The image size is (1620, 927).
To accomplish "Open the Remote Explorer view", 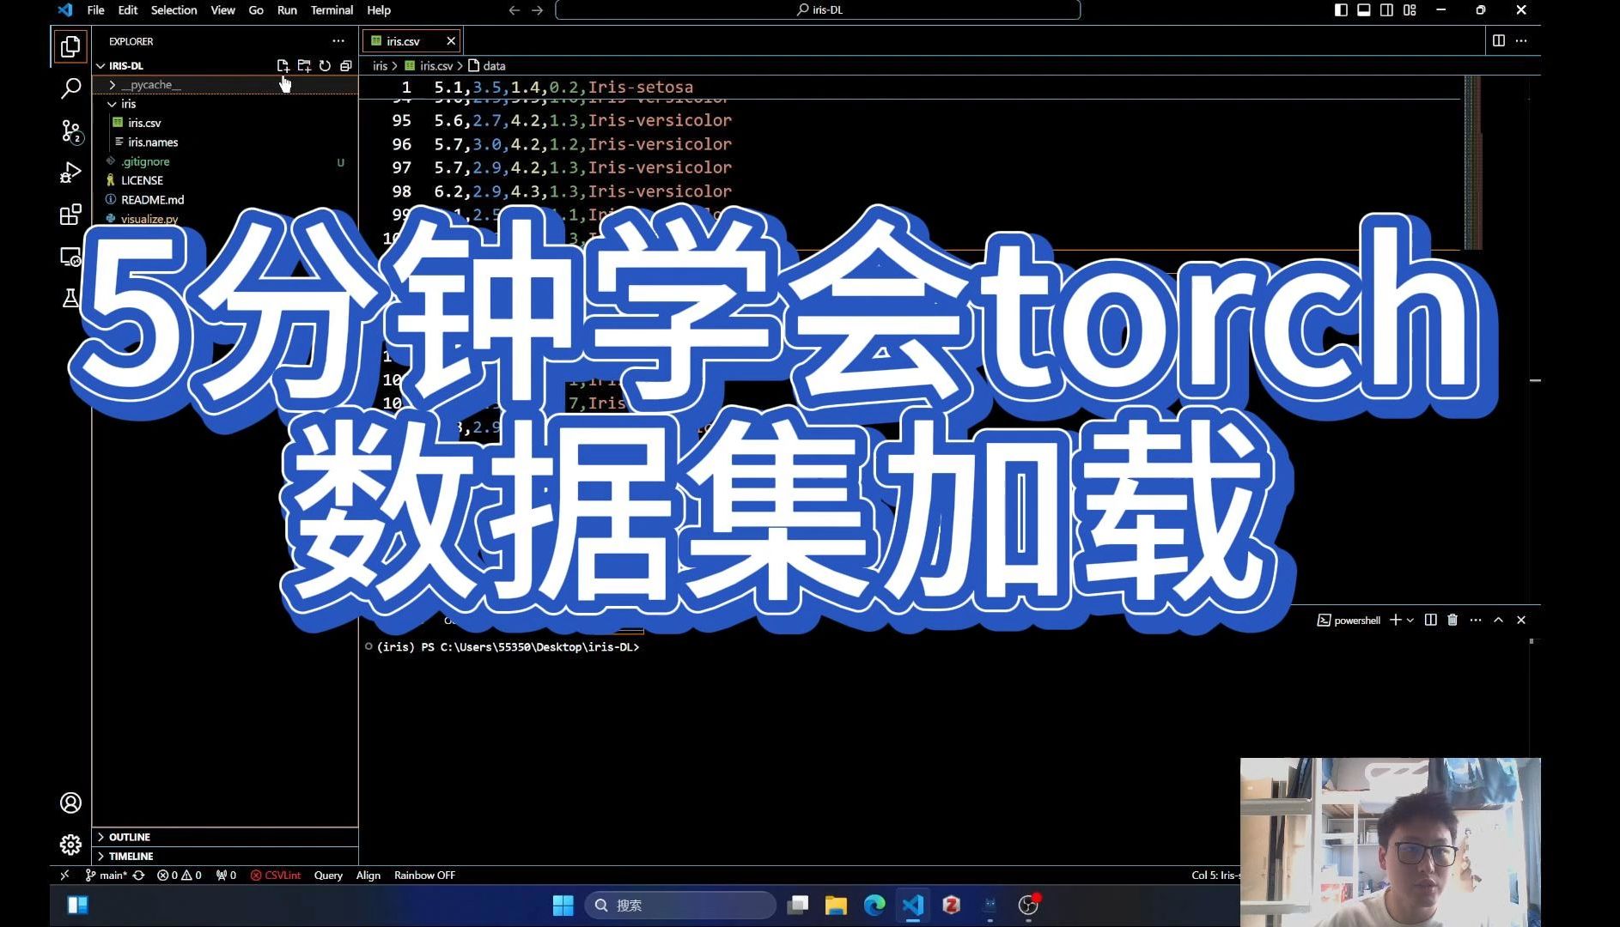I will pos(70,257).
